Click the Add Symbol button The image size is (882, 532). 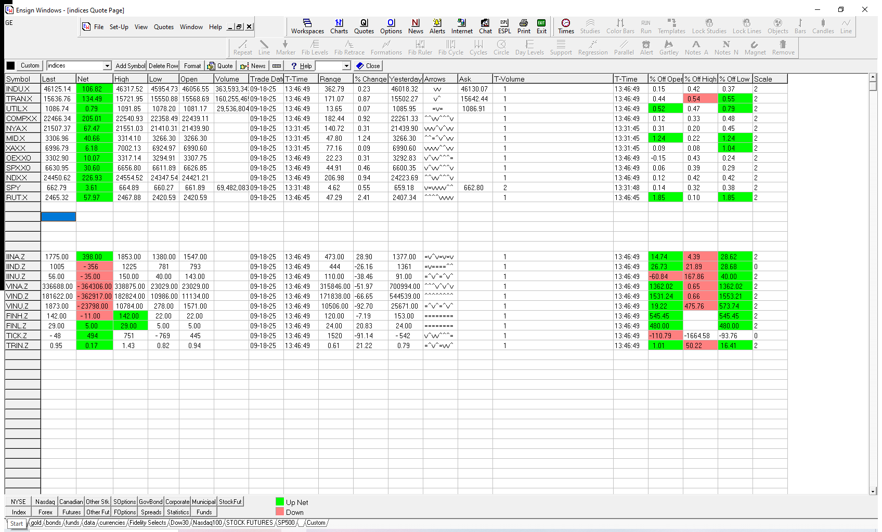pyautogui.click(x=130, y=66)
